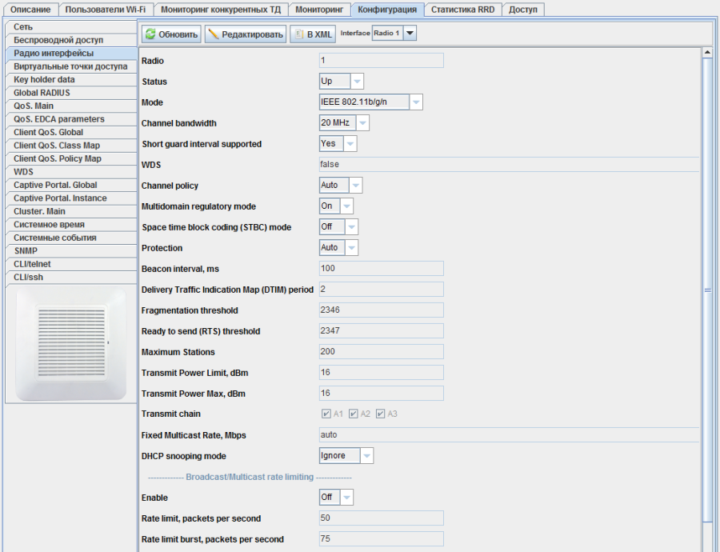720x552 pixels.
Task: Open Global RADIUS section
Action: pos(71,93)
